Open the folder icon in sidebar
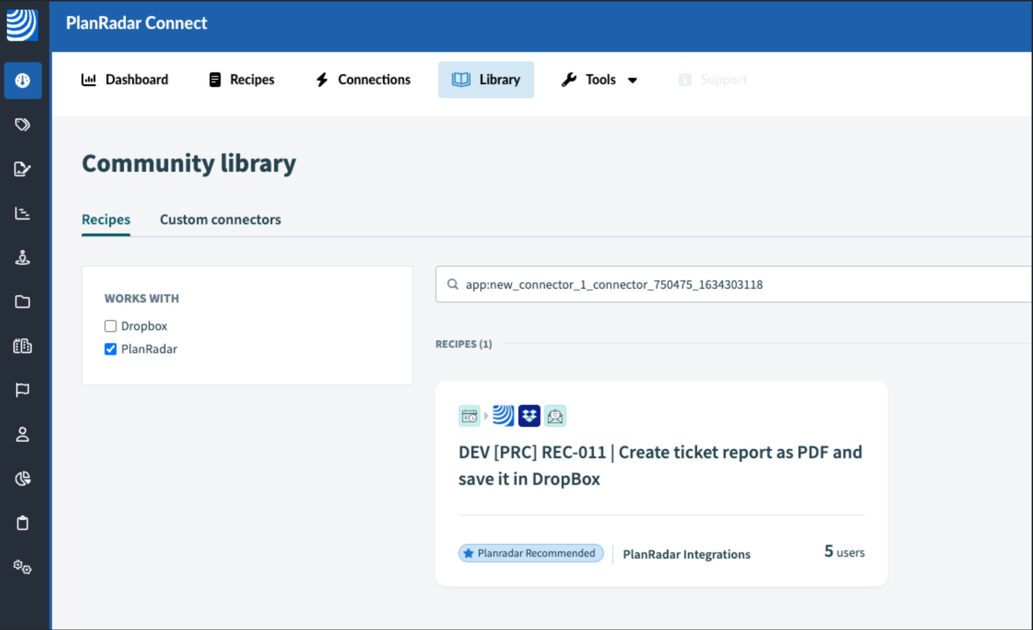Image resolution: width=1033 pixels, height=630 pixels. (x=23, y=302)
